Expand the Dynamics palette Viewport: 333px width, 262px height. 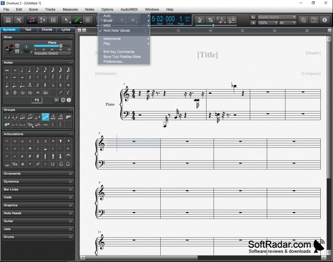click(x=70, y=182)
